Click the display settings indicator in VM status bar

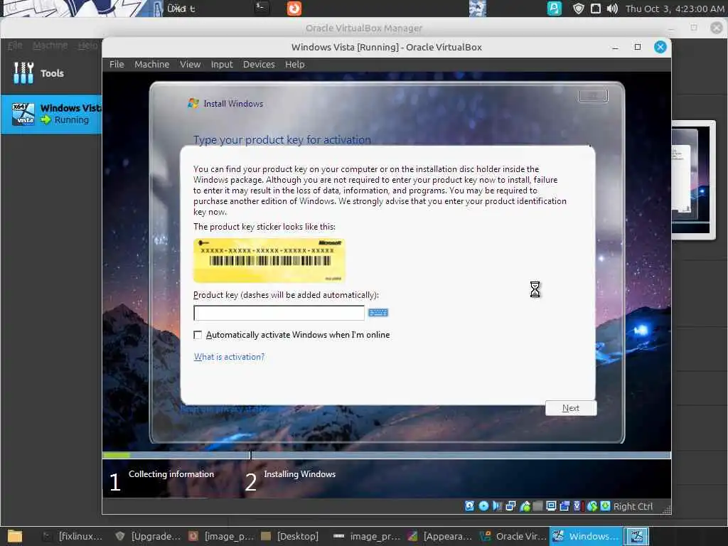(551, 506)
